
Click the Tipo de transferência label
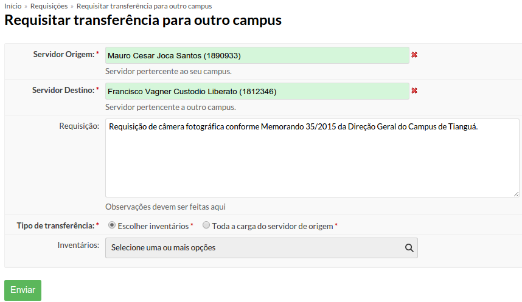tap(55, 225)
